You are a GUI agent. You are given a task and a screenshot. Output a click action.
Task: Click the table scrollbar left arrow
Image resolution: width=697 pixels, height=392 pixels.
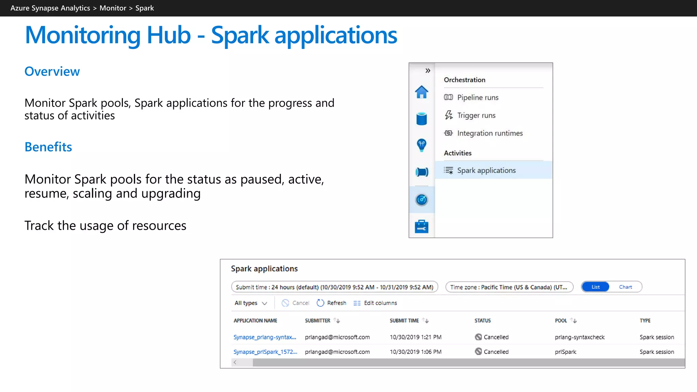click(235, 362)
